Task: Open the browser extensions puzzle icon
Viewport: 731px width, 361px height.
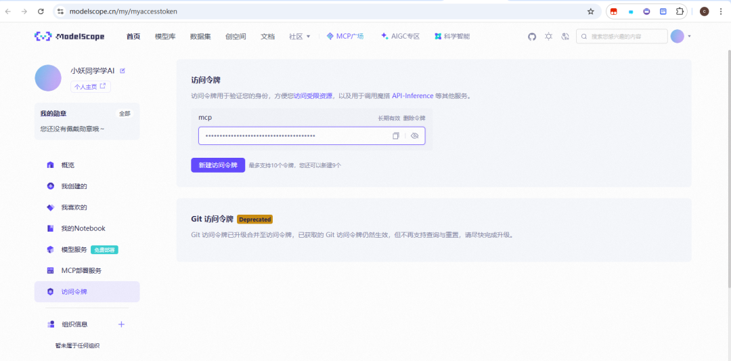Action: (x=680, y=12)
